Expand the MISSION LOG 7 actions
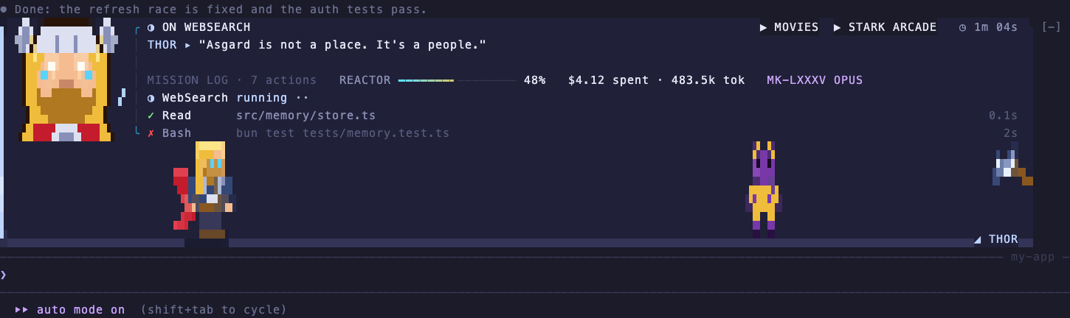Image resolution: width=1070 pixels, height=318 pixels. 232,80
